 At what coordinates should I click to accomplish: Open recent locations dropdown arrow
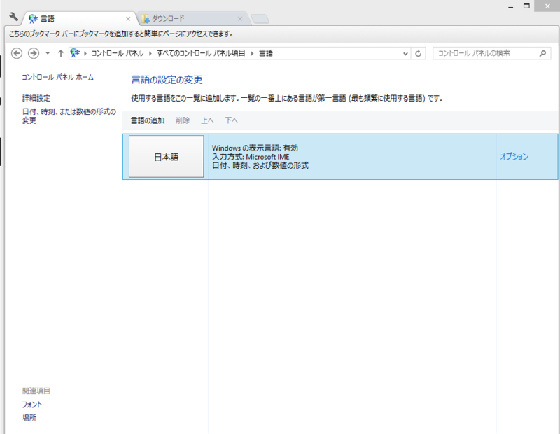pyautogui.click(x=48, y=54)
